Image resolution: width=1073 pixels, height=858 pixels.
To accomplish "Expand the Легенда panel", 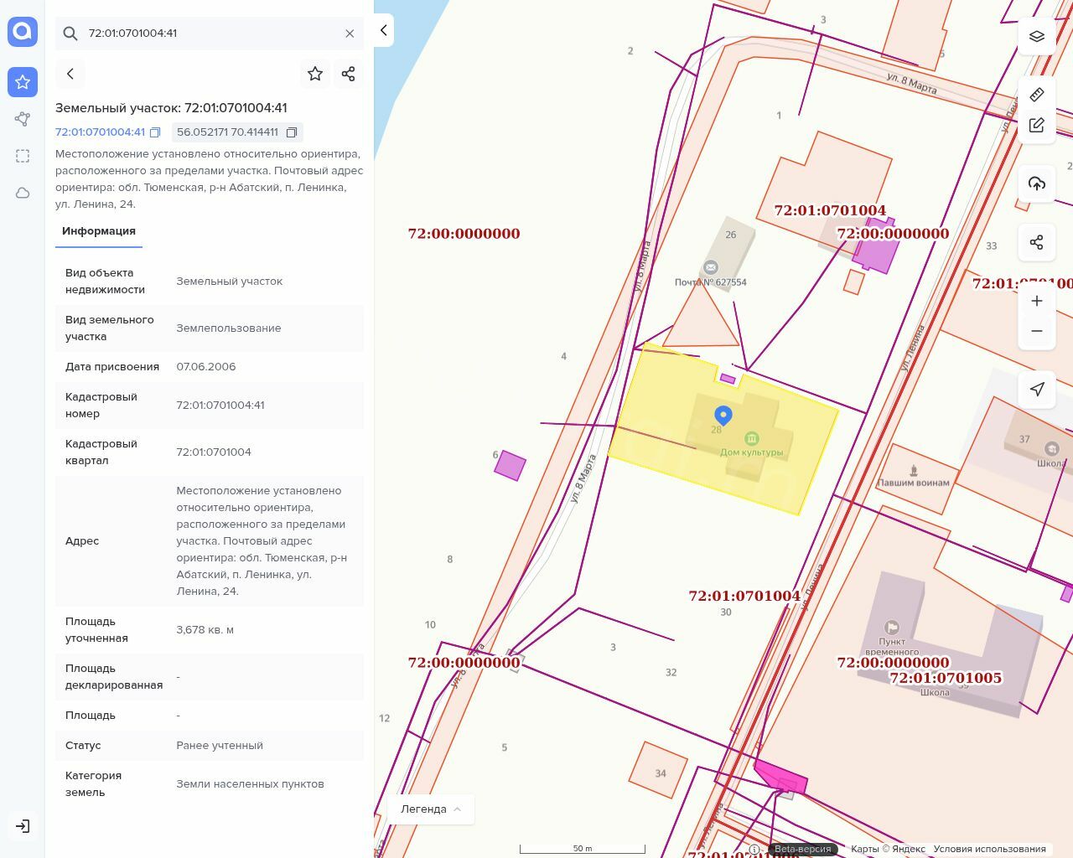I will pyautogui.click(x=431, y=809).
